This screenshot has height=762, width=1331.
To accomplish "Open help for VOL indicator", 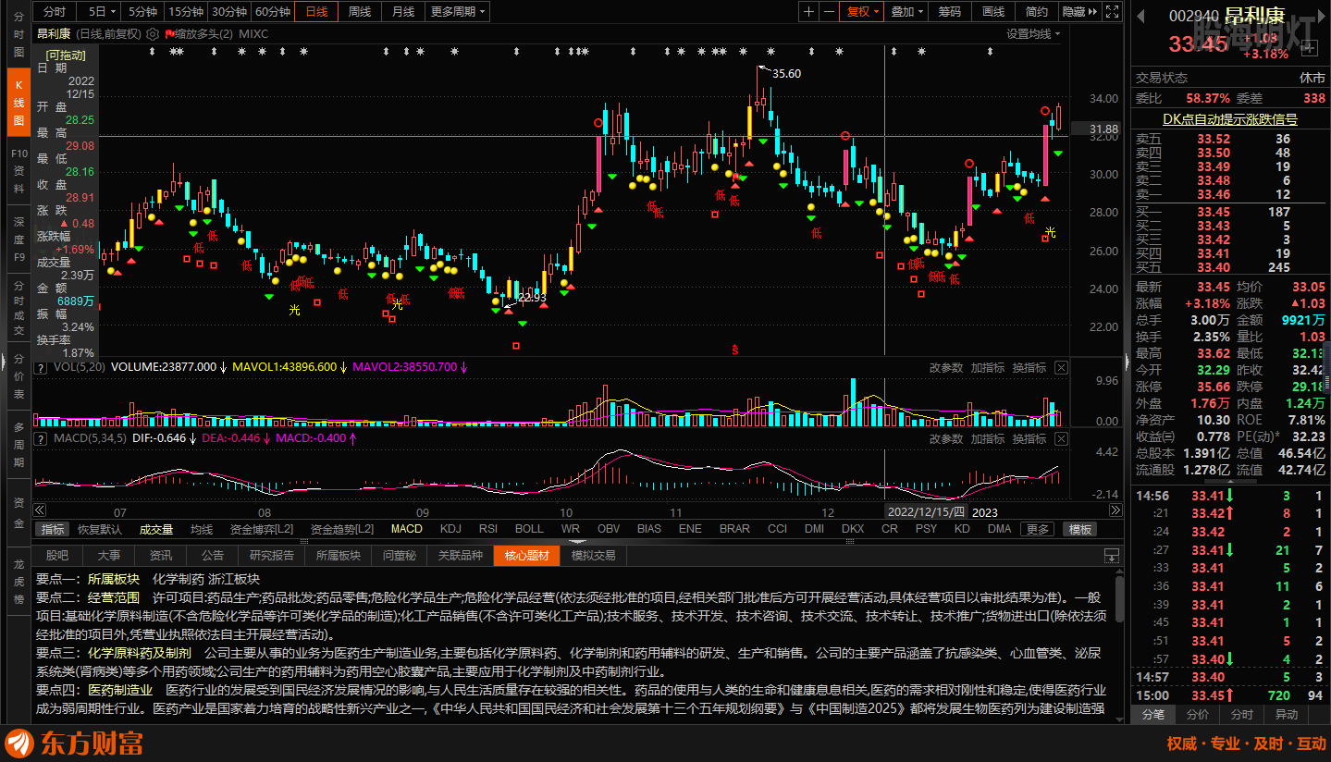I will click(41, 367).
